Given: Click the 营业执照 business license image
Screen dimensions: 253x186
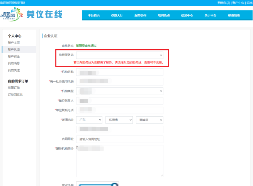Looking at the screenshot, I should pyautogui.click(x=97, y=184).
